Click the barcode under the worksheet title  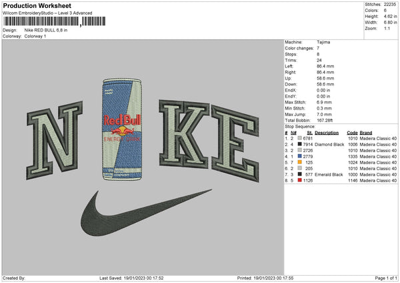54,21
